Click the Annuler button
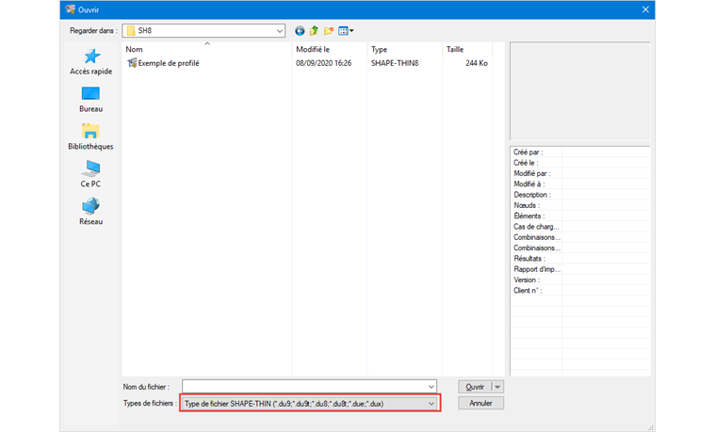 (x=480, y=403)
